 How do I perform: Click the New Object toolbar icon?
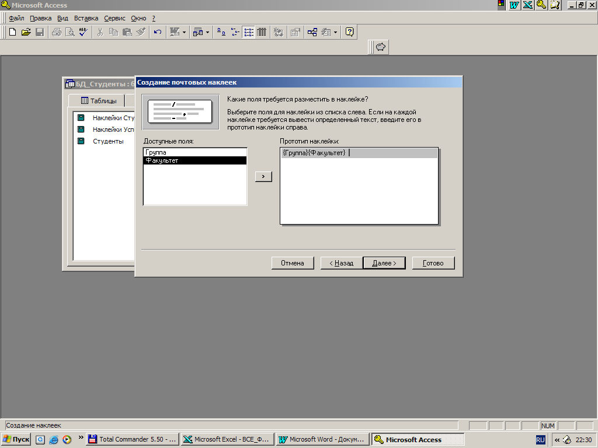pos(326,32)
